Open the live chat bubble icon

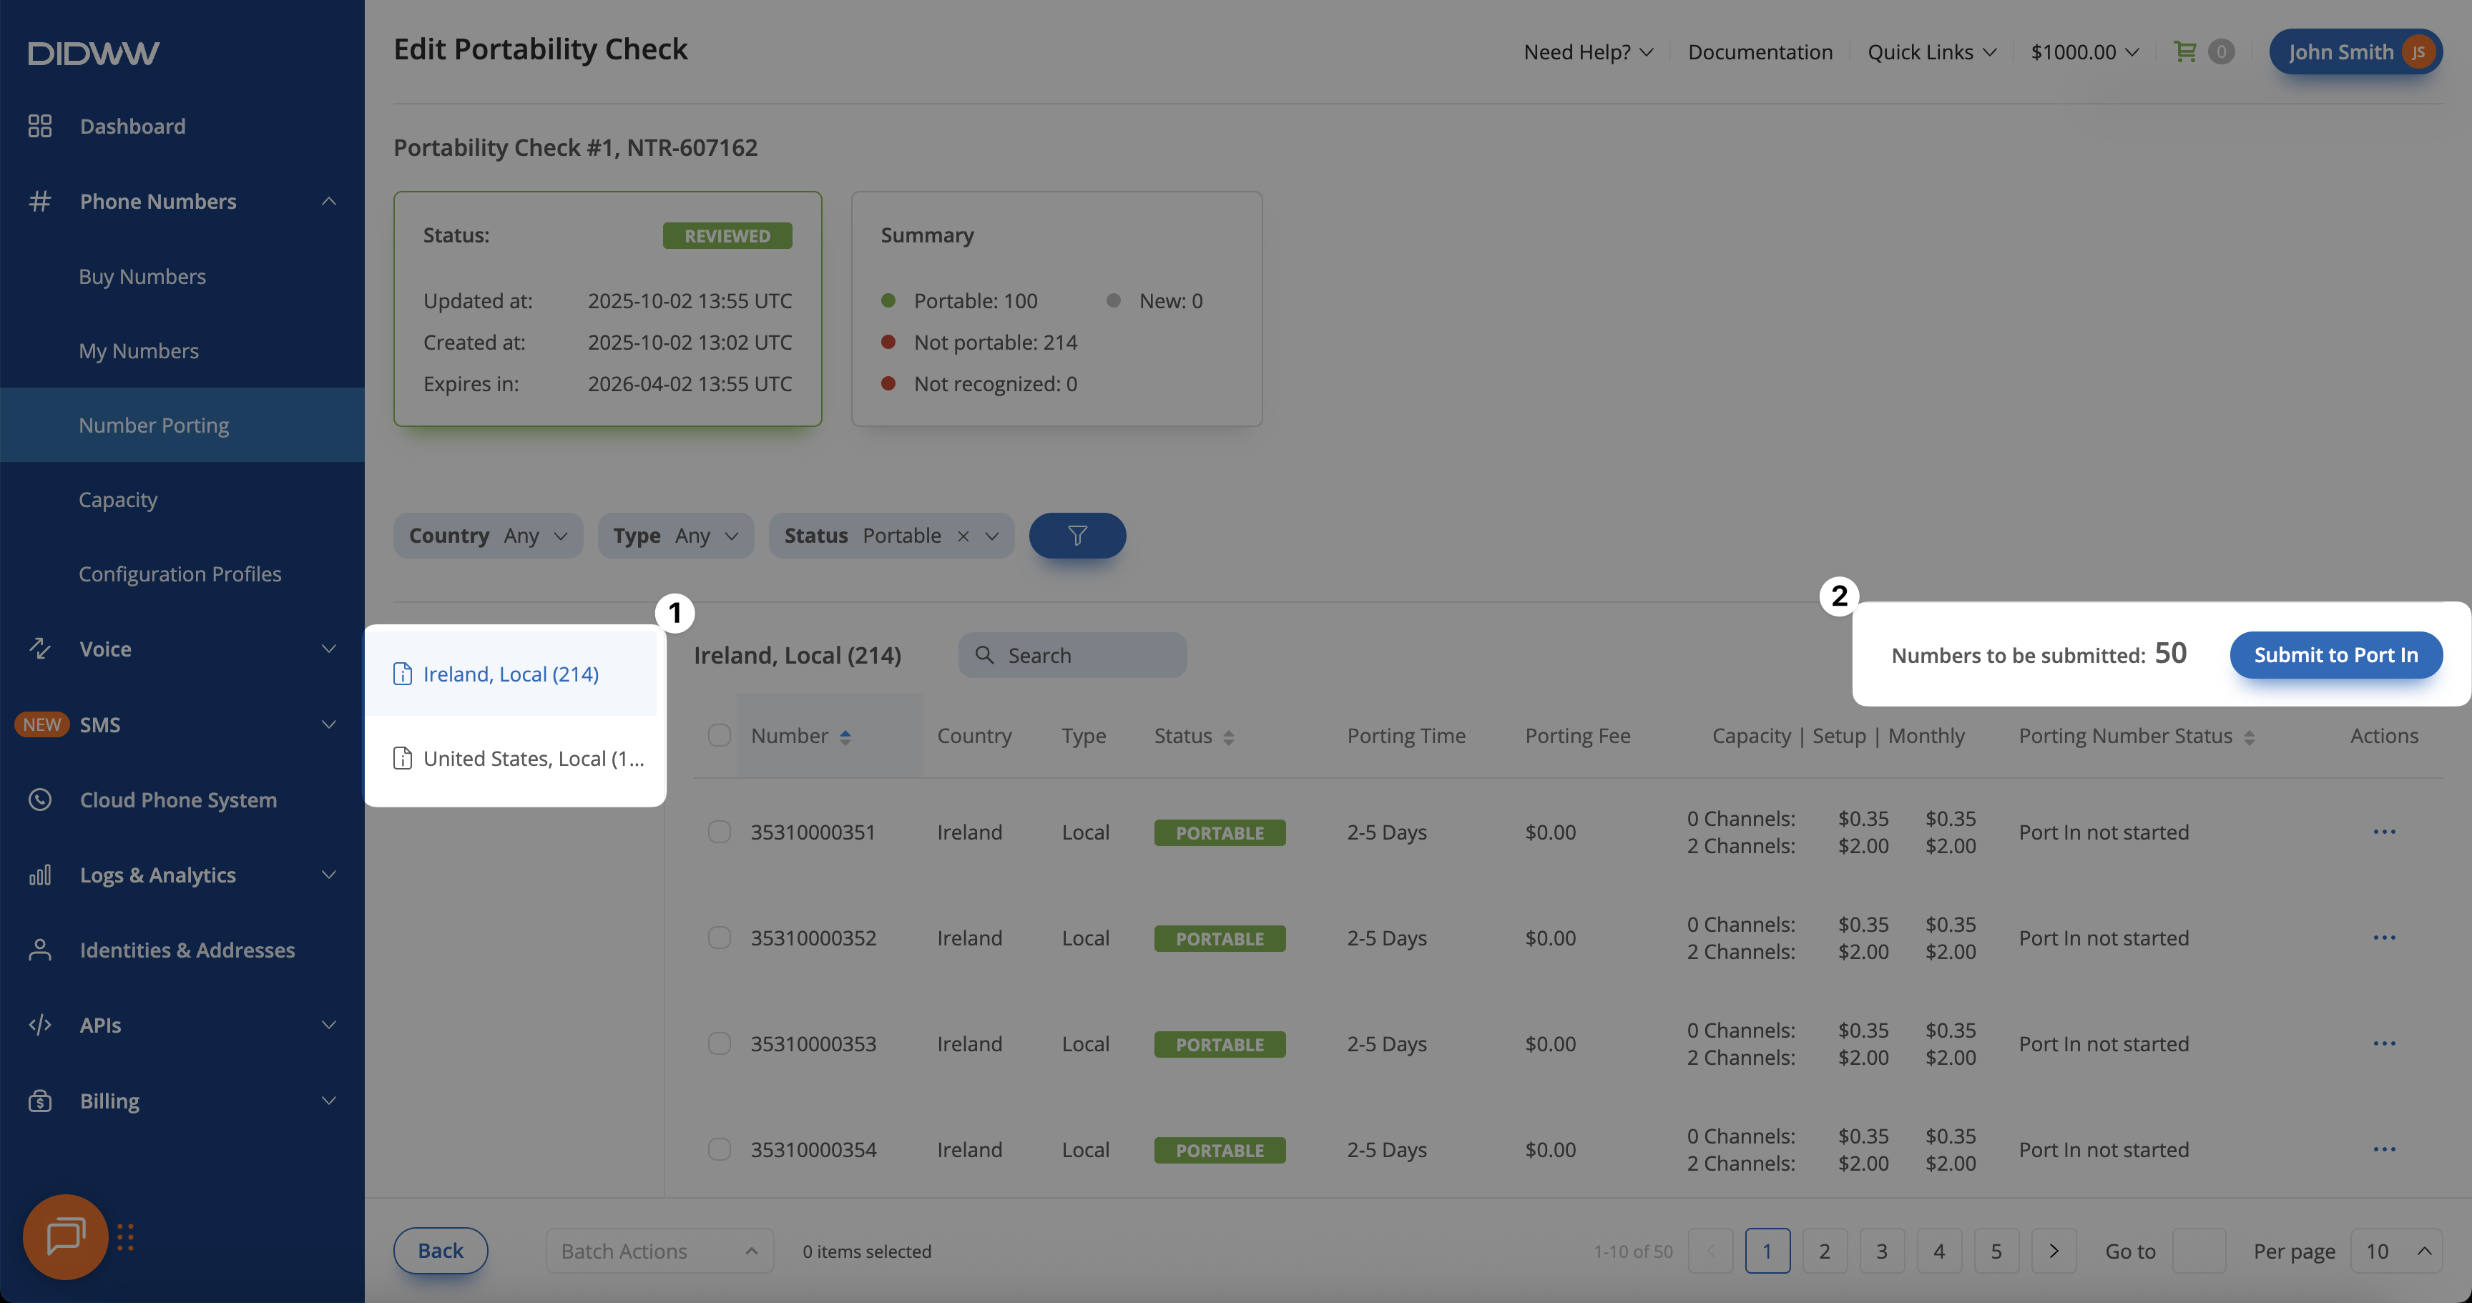point(65,1236)
